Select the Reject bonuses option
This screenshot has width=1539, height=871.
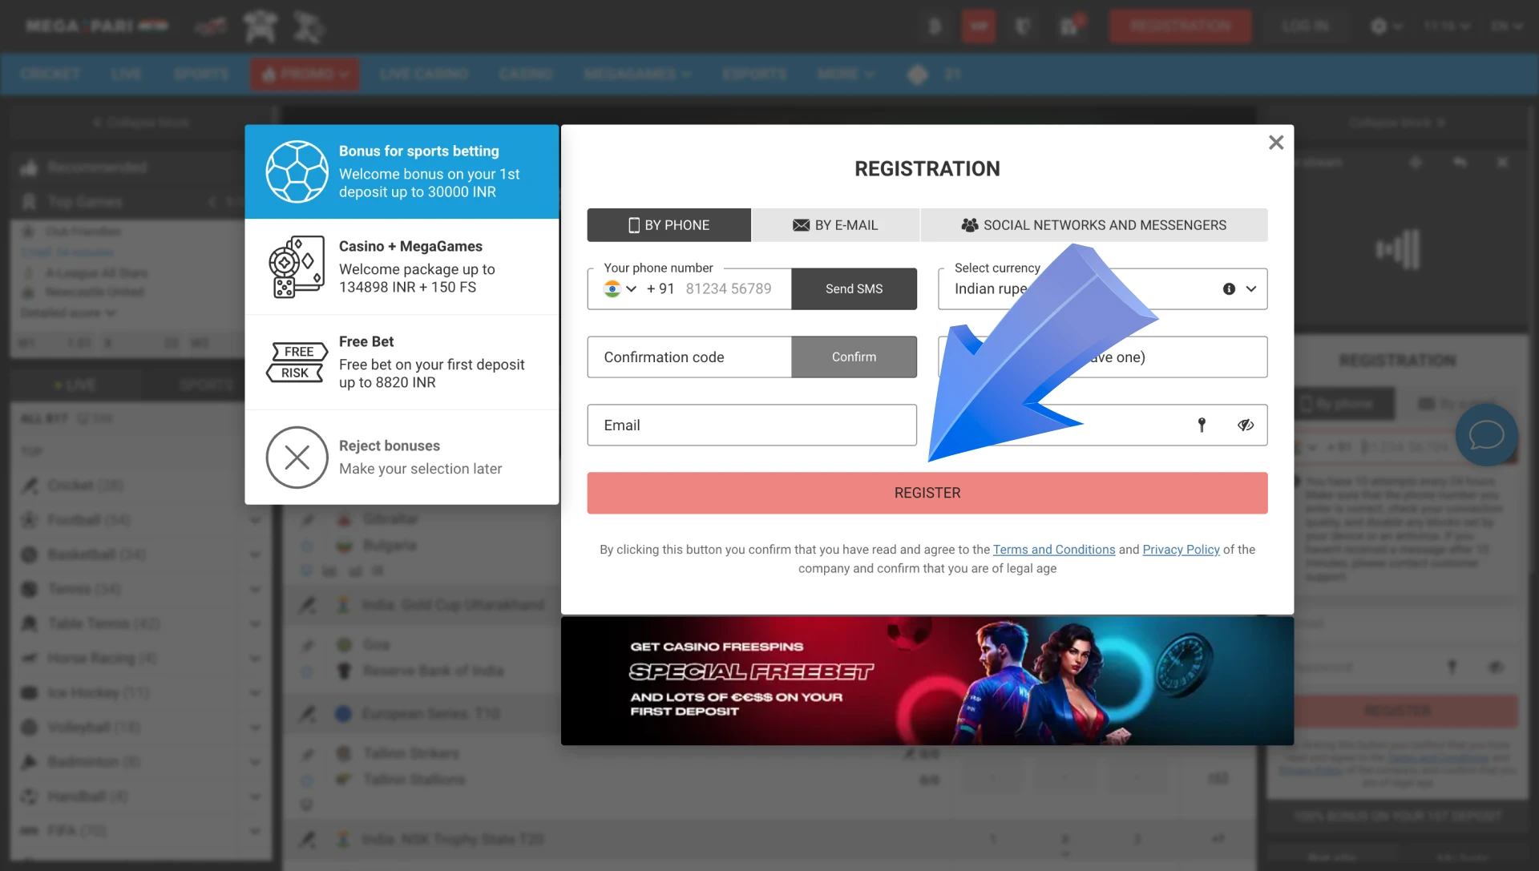(402, 458)
